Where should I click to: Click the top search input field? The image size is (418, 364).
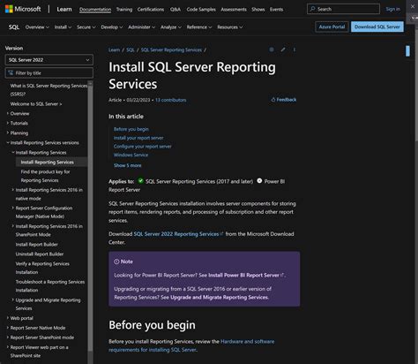(343, 9)
